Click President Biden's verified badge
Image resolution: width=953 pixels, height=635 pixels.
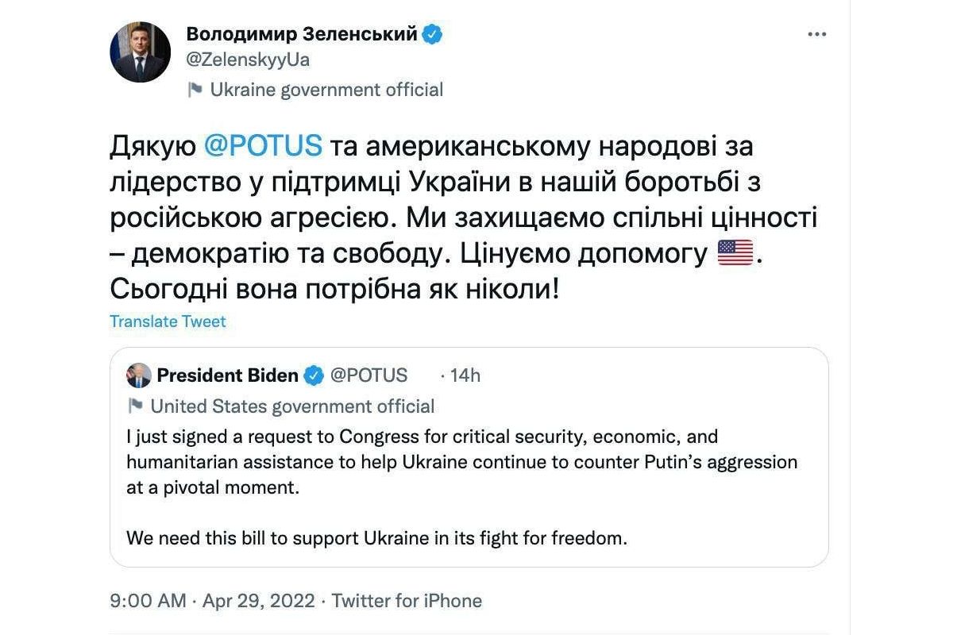coord(314,375)
